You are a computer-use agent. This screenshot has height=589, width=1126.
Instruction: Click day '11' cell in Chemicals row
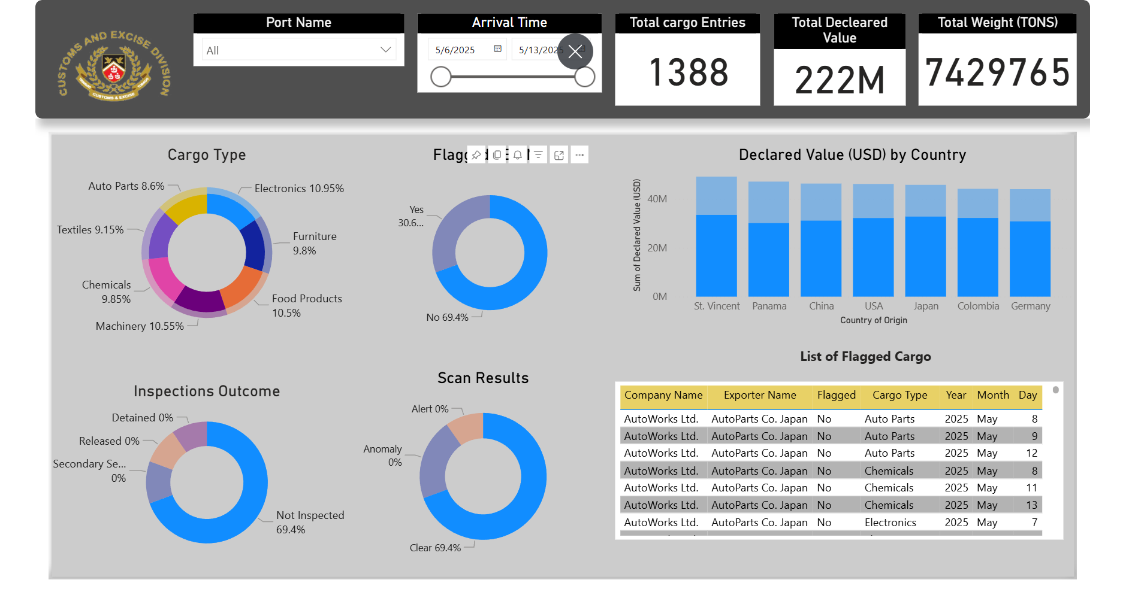click(x=1031, y=488)
